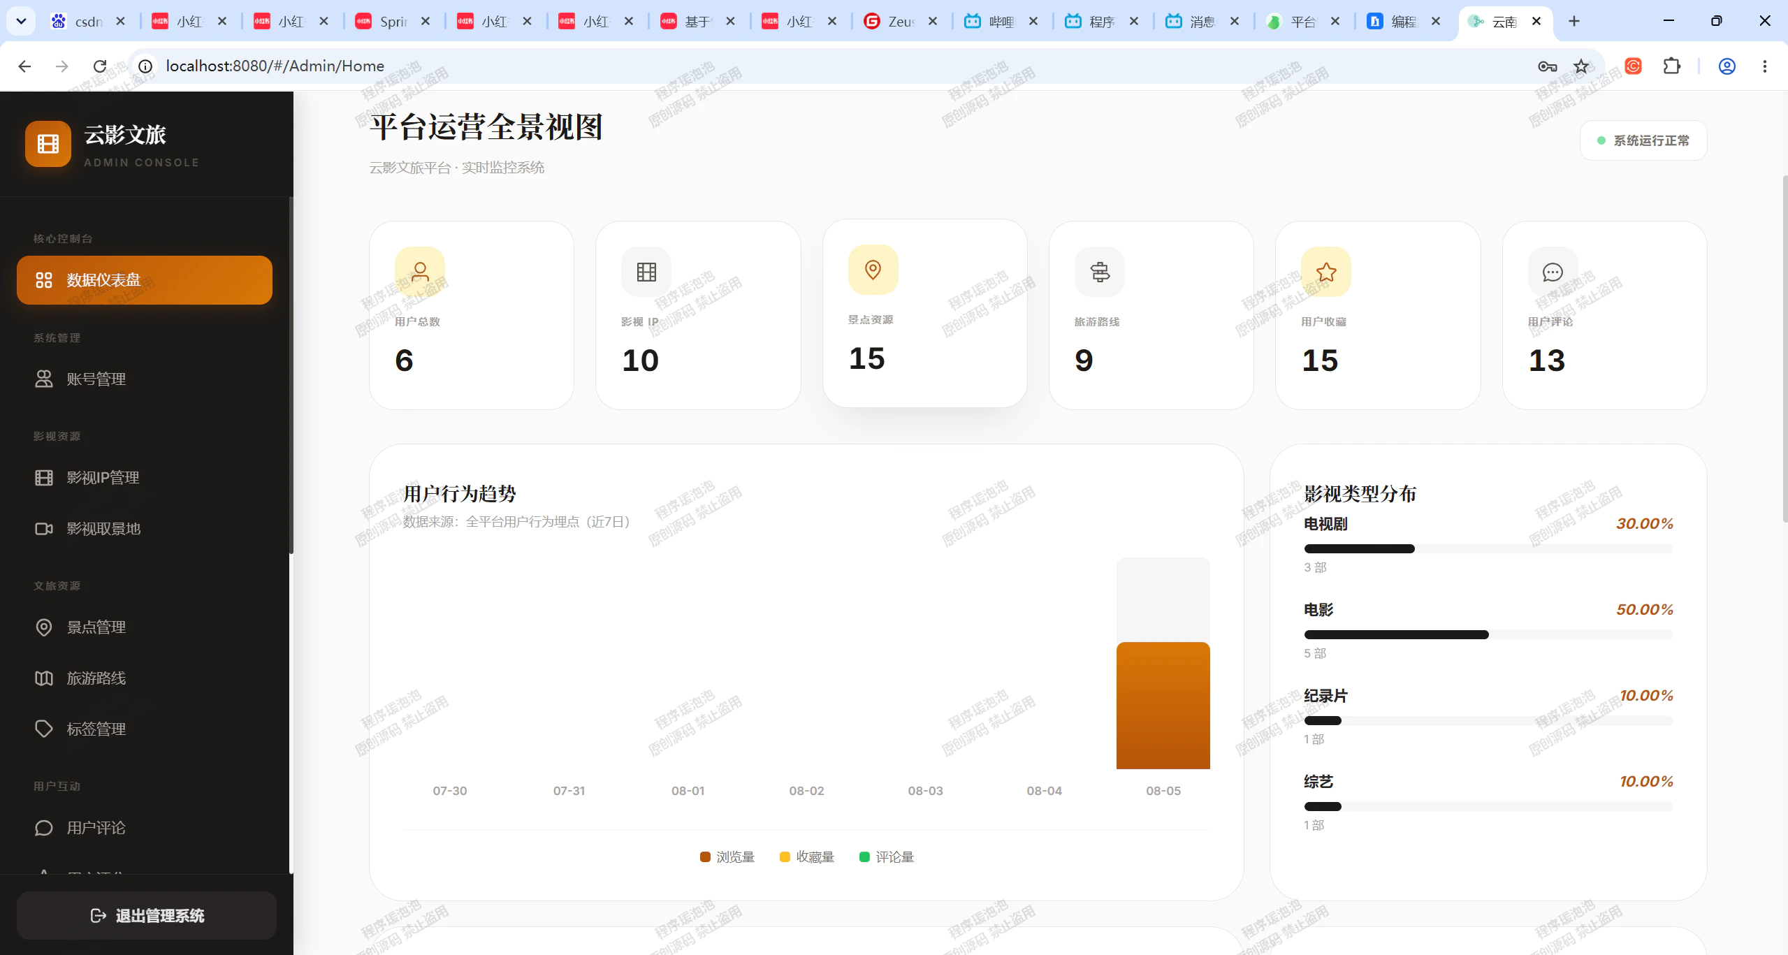
Task: Open the 数据仪表盘 dashboard menu item
Action: pyautogui.click(x=145, y=280)
